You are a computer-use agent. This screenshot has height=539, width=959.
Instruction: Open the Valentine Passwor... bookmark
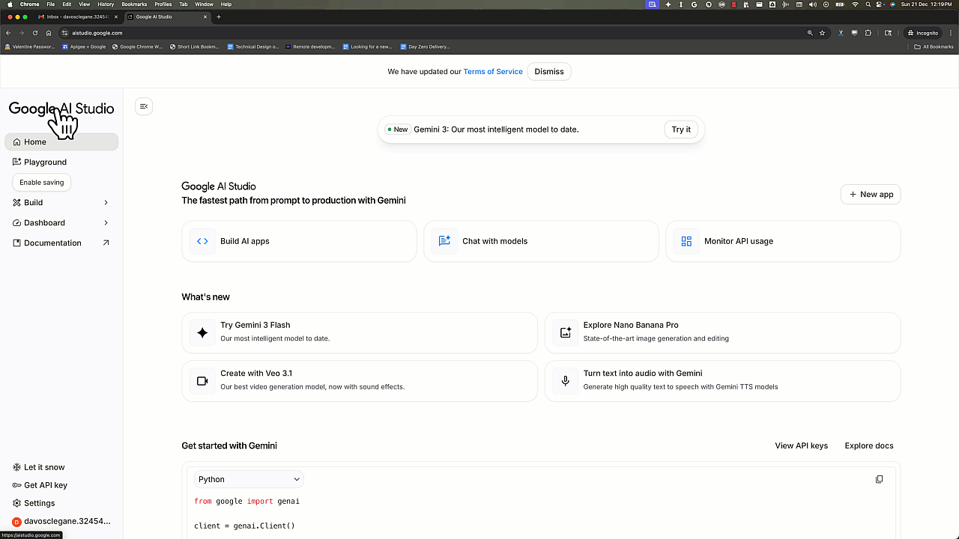pyautogui.click(x=30, y=46)
